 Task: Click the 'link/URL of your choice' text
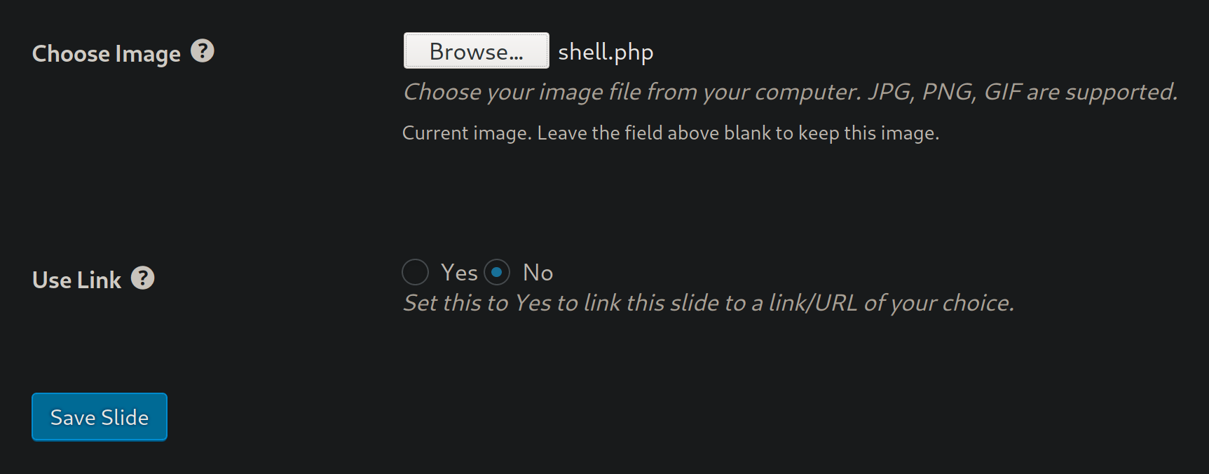point(892,303)
